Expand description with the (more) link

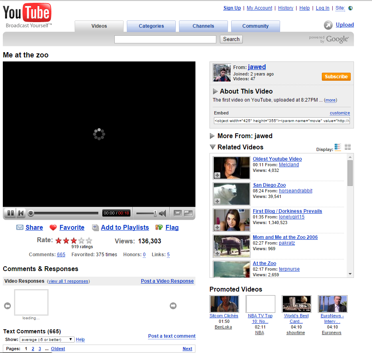coord(331,100)
